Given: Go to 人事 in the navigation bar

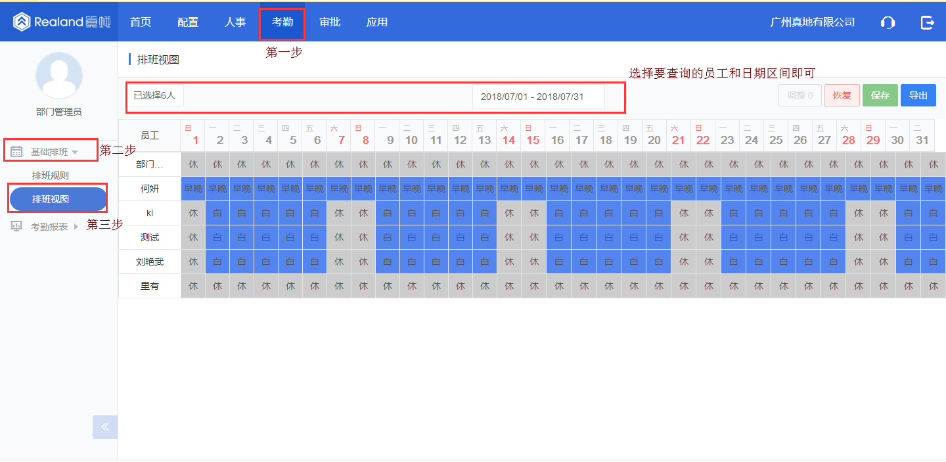Looking at the screenshot, I should pos(235,22).
